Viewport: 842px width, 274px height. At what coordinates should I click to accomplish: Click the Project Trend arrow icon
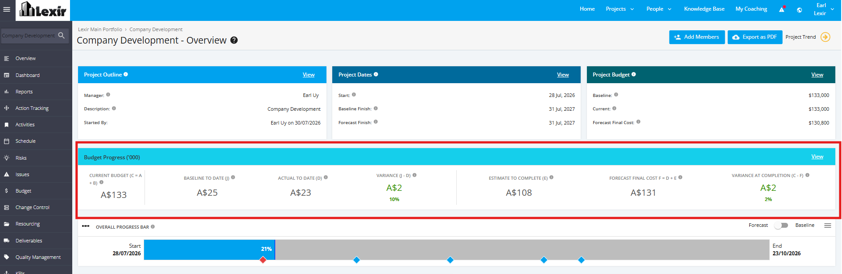click(x=825, y=37)
